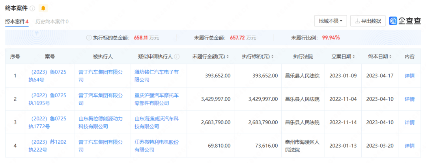Click the 序号 column header
The height and width of the screenshot is (163, 426).
click(x=15, y=56)
